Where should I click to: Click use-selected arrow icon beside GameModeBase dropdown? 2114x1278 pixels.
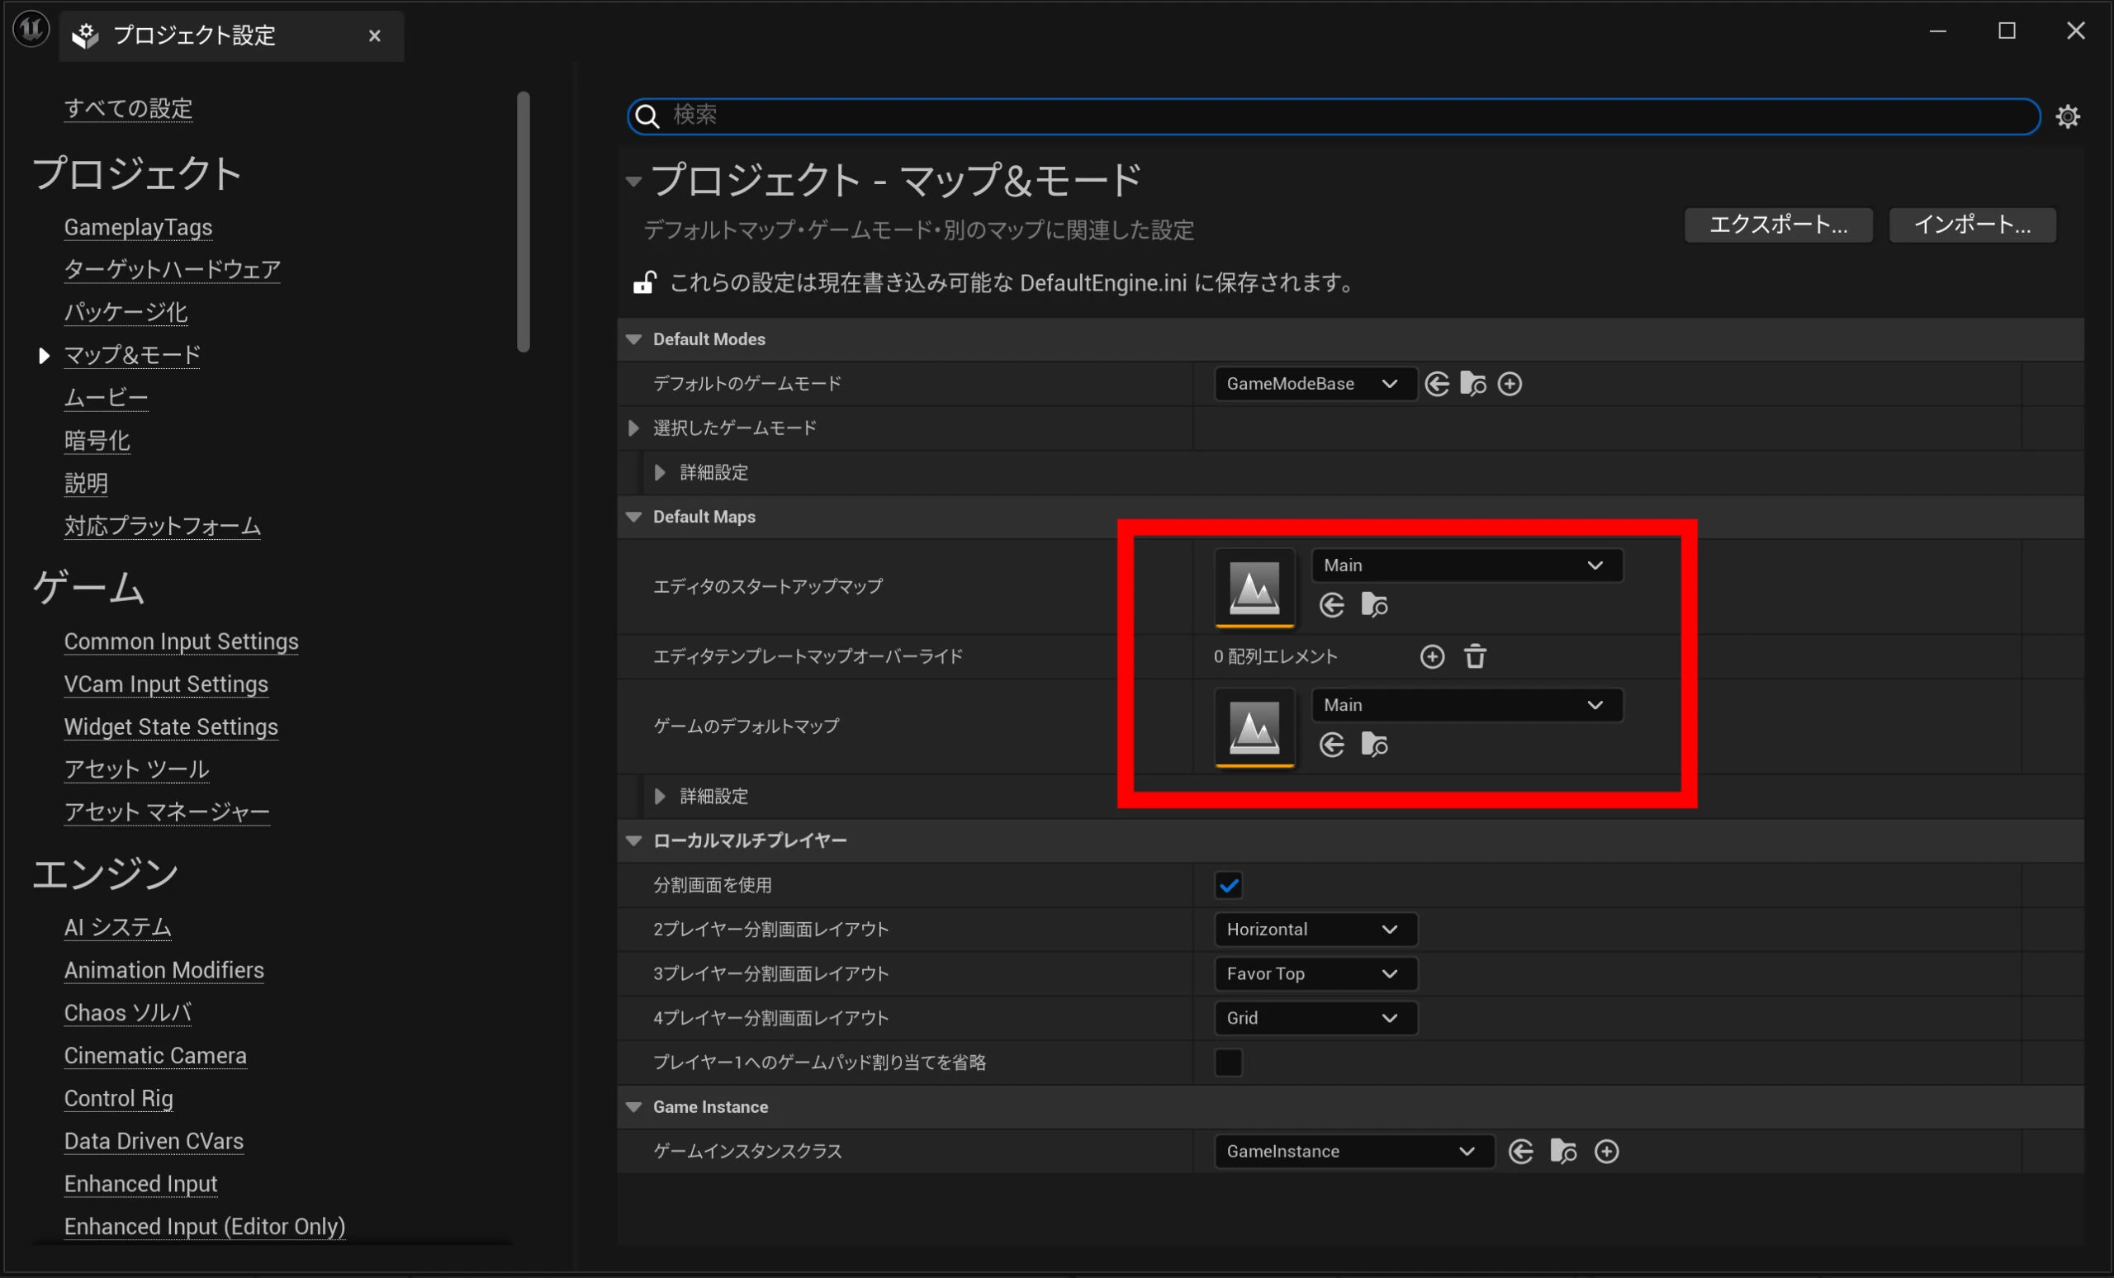tap(1437, 383)
